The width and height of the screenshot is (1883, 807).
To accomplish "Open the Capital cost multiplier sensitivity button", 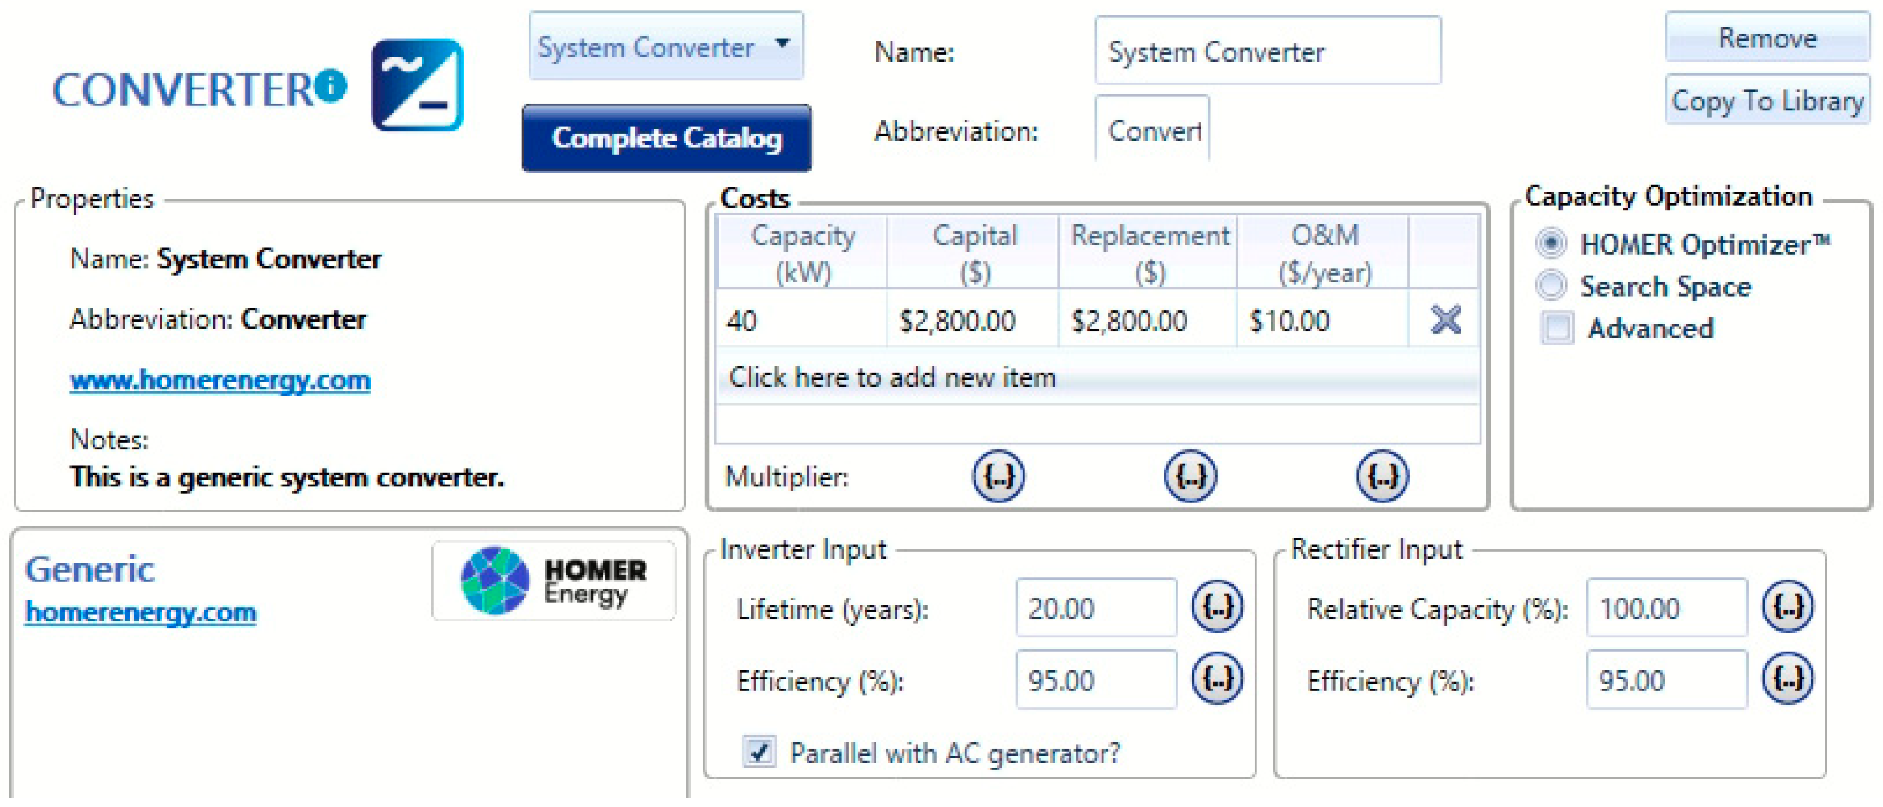I will (998, 476).
